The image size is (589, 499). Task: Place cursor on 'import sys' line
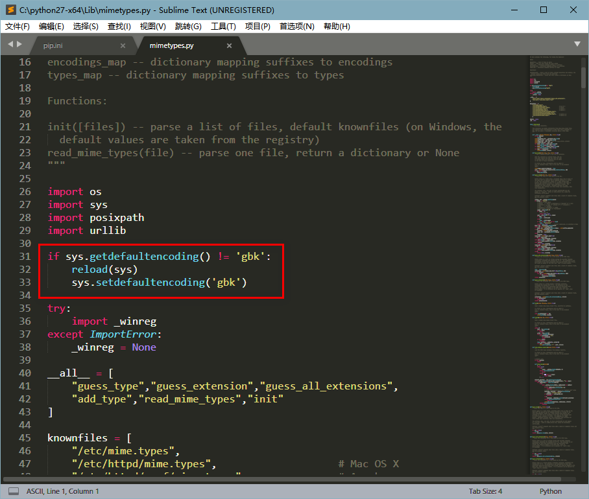(77, 205)
